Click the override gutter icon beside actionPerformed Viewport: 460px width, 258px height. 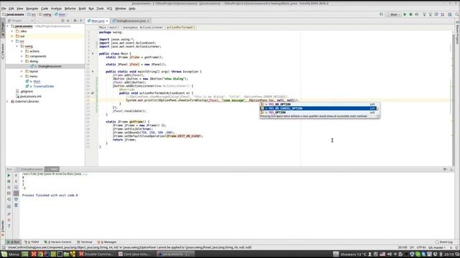click(x=93, y=93)
